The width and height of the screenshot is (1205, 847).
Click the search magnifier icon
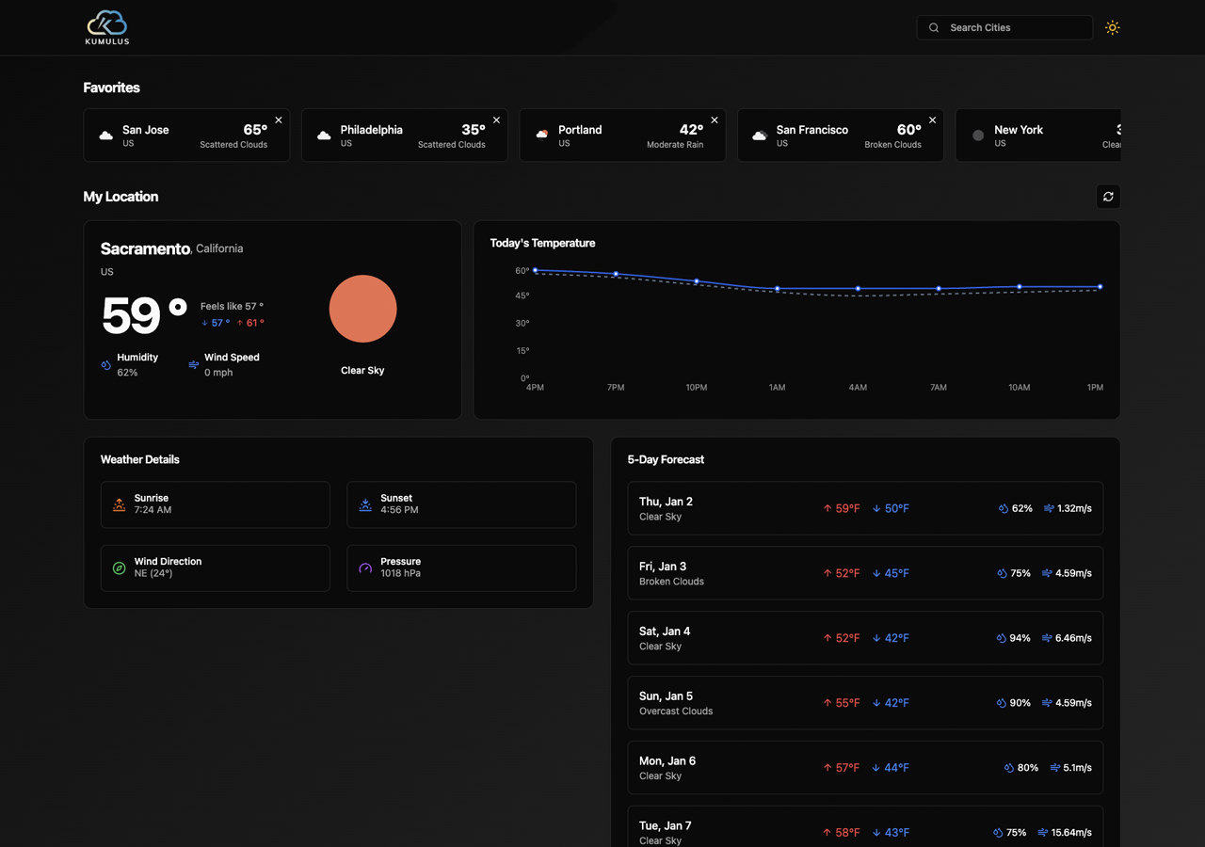[x=934, y=27]
